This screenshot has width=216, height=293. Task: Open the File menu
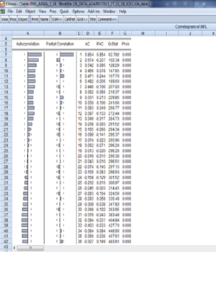pos(10,11)
